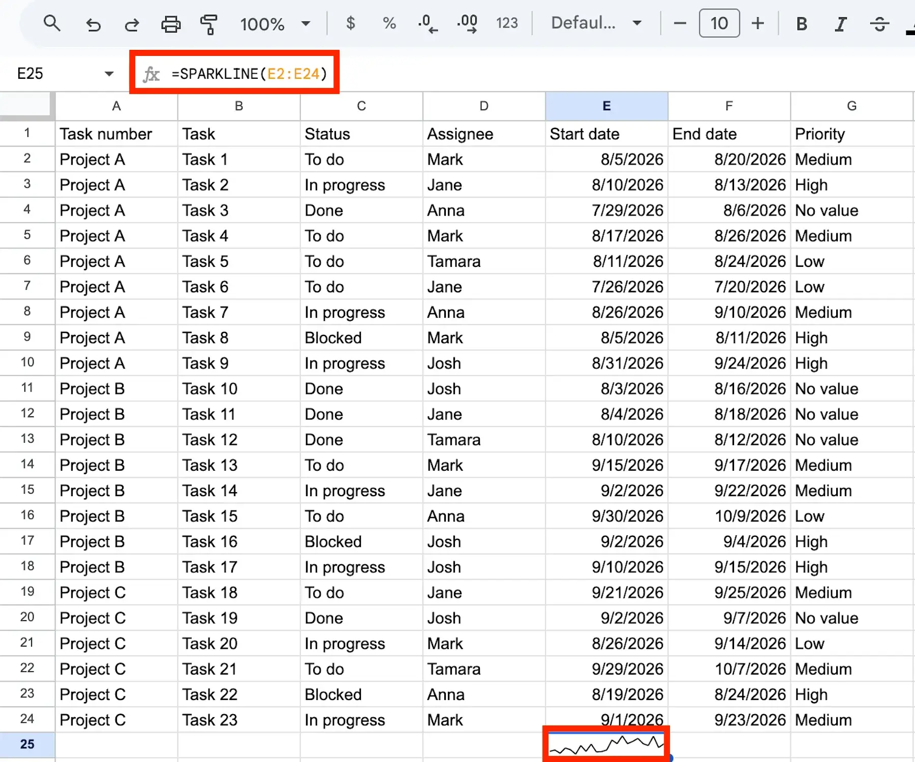Click empty cell A25
This screenshot has width=915, height=762.
(x=116, y=745)
